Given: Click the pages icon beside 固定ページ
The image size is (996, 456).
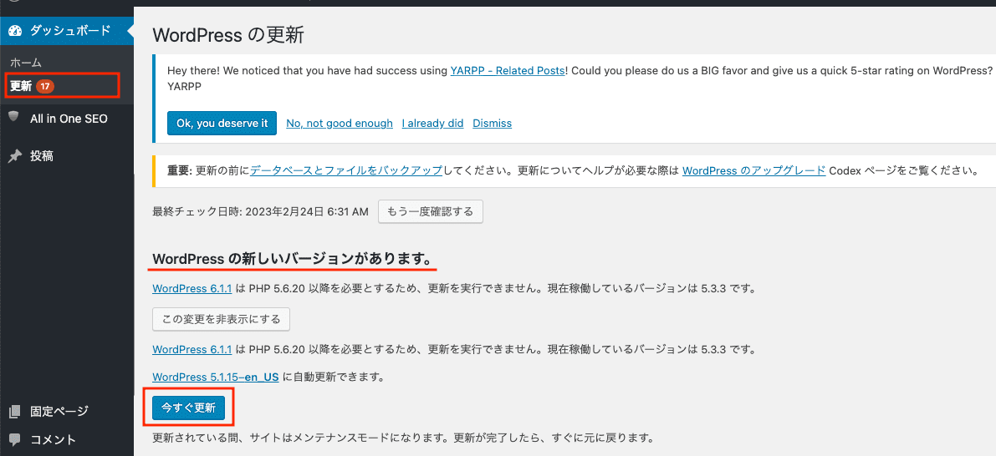Looking at the screenshot, I should [14, 411].
